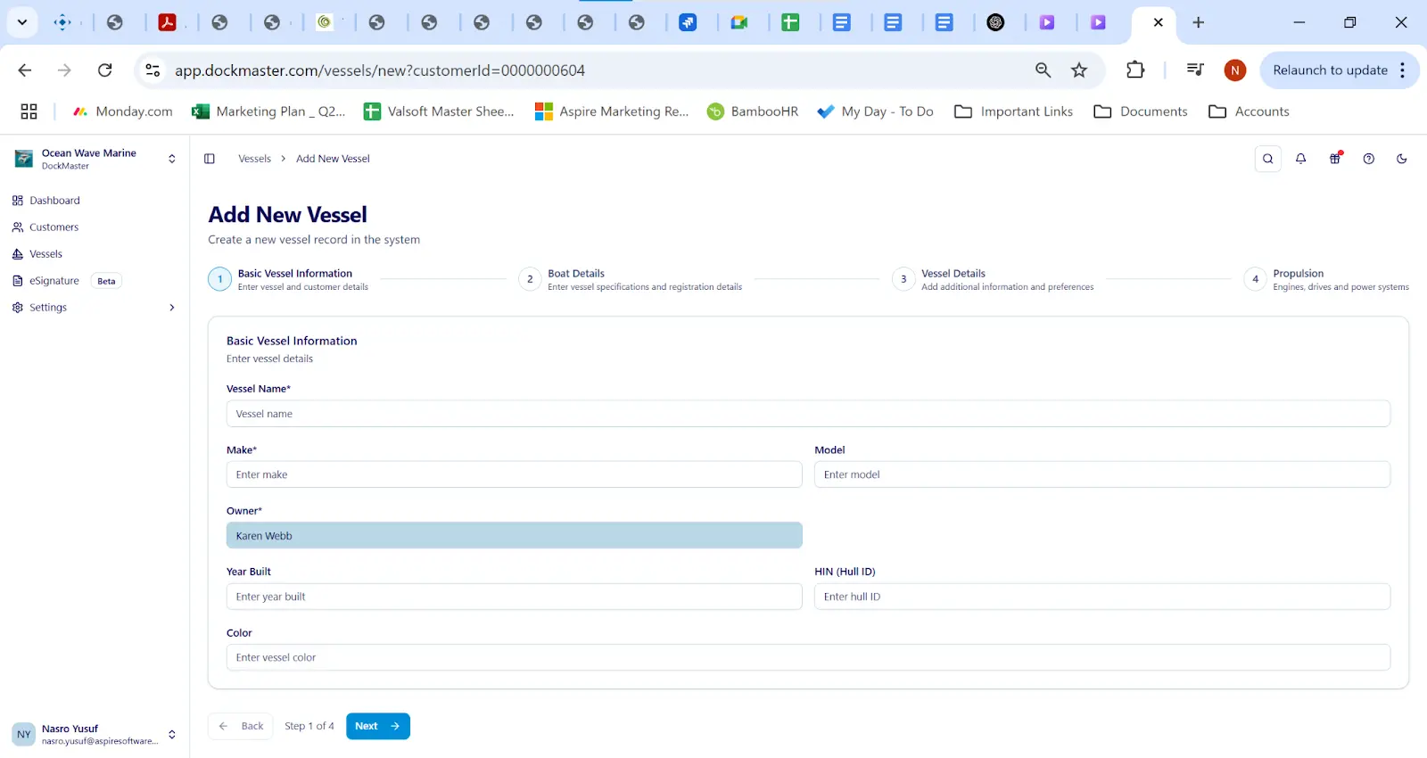1427x758 pixels.
Task: Focus the HIN Hull ID field
Action: click(1101, 597)
